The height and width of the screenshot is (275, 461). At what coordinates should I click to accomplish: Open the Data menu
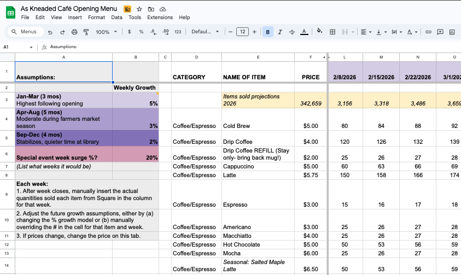116,17
